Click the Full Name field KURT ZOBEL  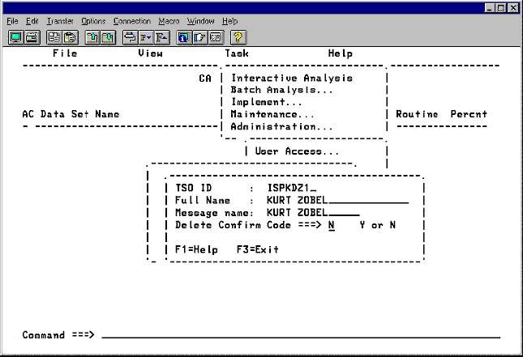[337, 200]
